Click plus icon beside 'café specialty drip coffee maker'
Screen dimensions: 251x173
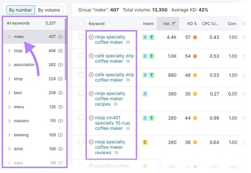click(91, 56)
